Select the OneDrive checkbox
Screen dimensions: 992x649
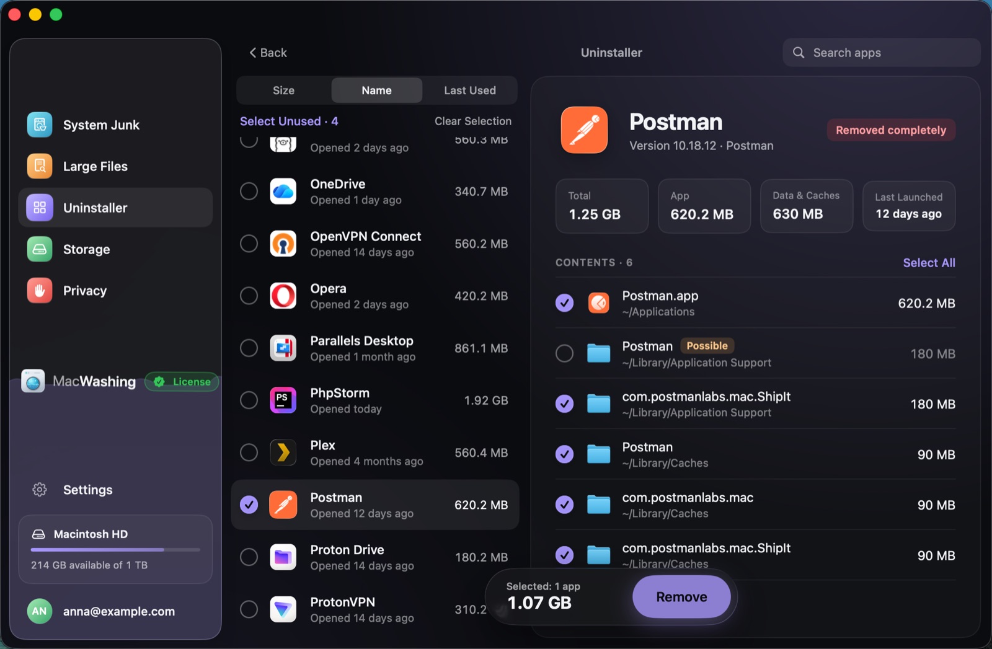pyautogui.click(x=249, y=192)
